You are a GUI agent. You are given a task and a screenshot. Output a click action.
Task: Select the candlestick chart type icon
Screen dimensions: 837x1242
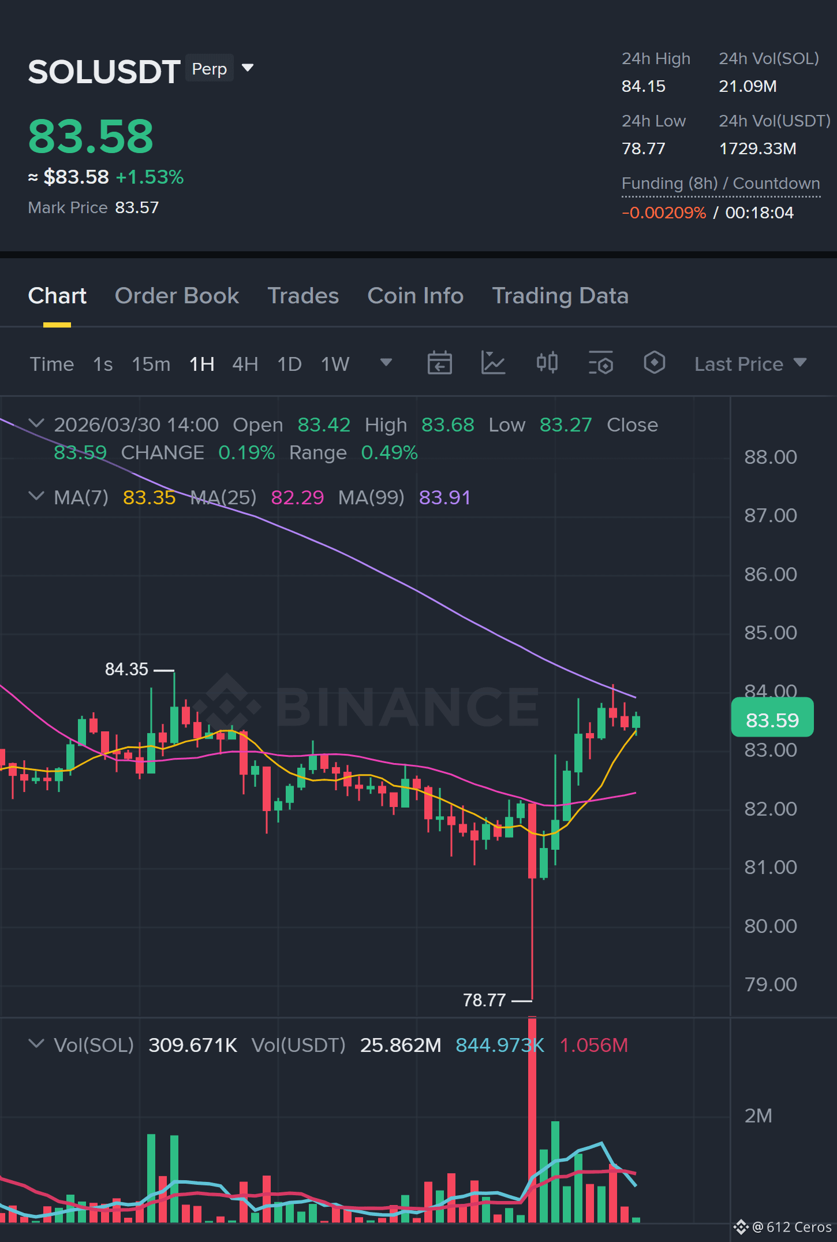(x=547, y=363)
